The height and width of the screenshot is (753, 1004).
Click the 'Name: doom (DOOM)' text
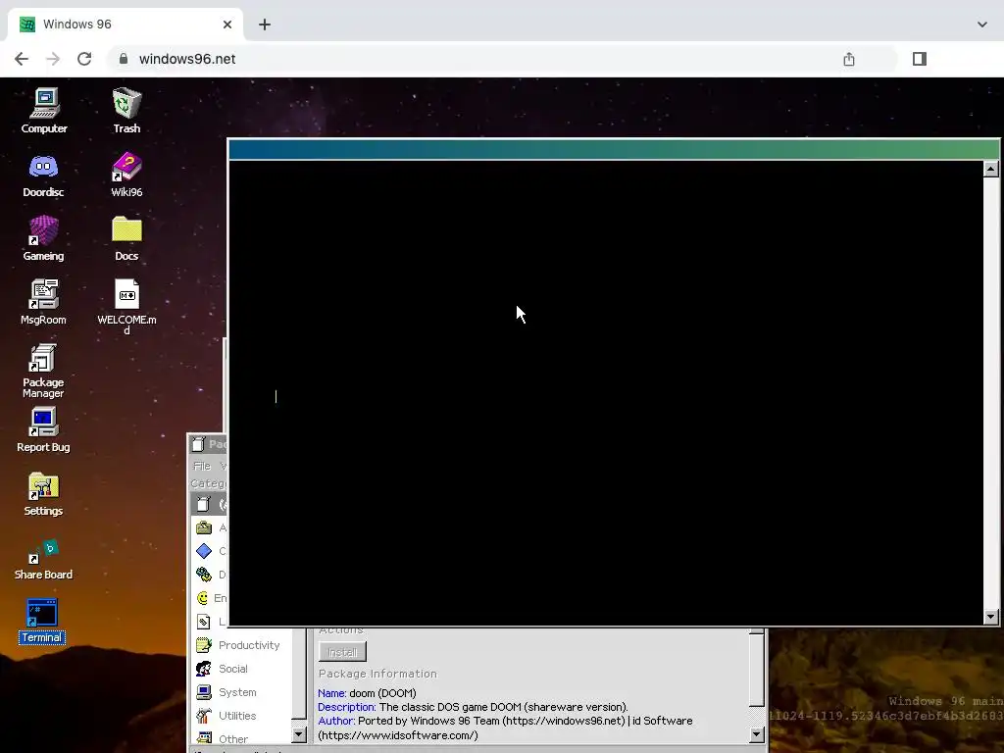point(367,693)
